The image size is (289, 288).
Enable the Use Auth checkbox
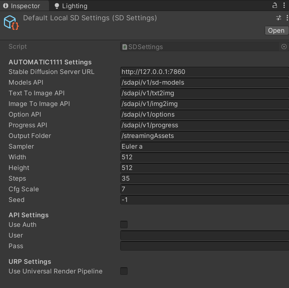pos(124,225)
